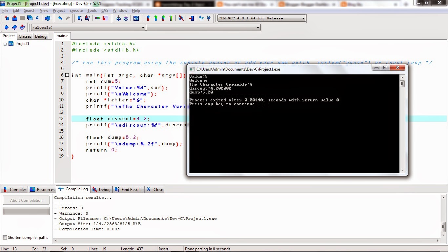Screen dimensions: 448x252
Task: Click the disabled Abort Compilation button
Action: (x=26, y=200)
